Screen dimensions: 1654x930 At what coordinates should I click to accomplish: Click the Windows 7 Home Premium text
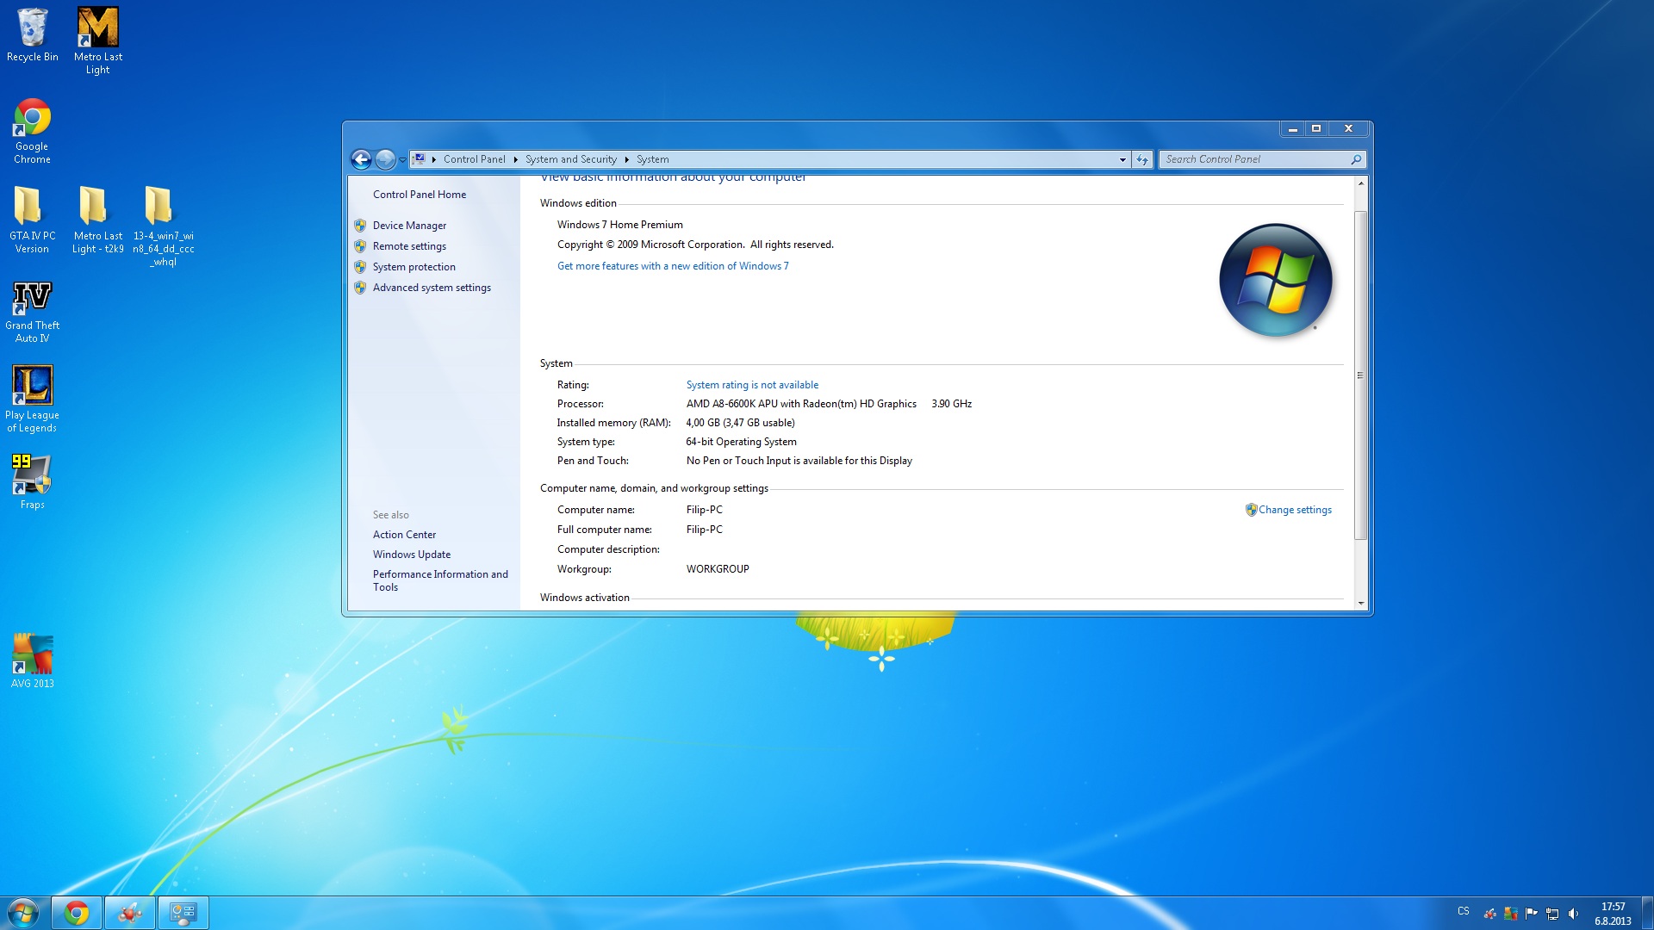point(619,225)
